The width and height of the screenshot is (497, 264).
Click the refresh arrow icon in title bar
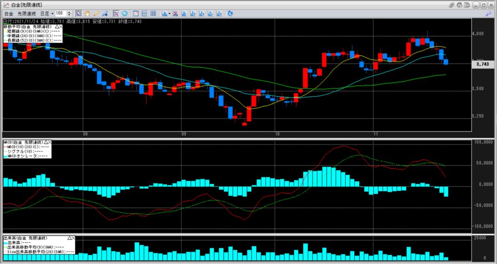460,5
